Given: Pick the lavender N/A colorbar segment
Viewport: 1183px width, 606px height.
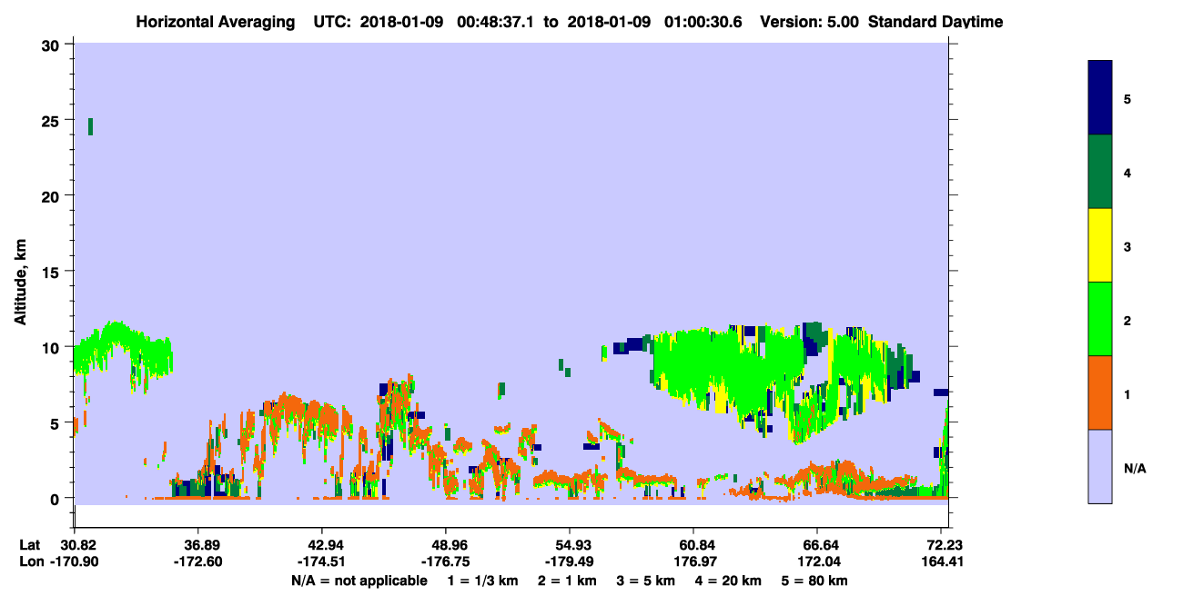Looking at the screenshot, I should (x=1100, y=466).
